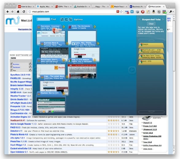The width and height of the screenshot is (180, 159).
Task: Open the ESPN Worldwide Leader thumbnail
Action: tap(82, 36)
